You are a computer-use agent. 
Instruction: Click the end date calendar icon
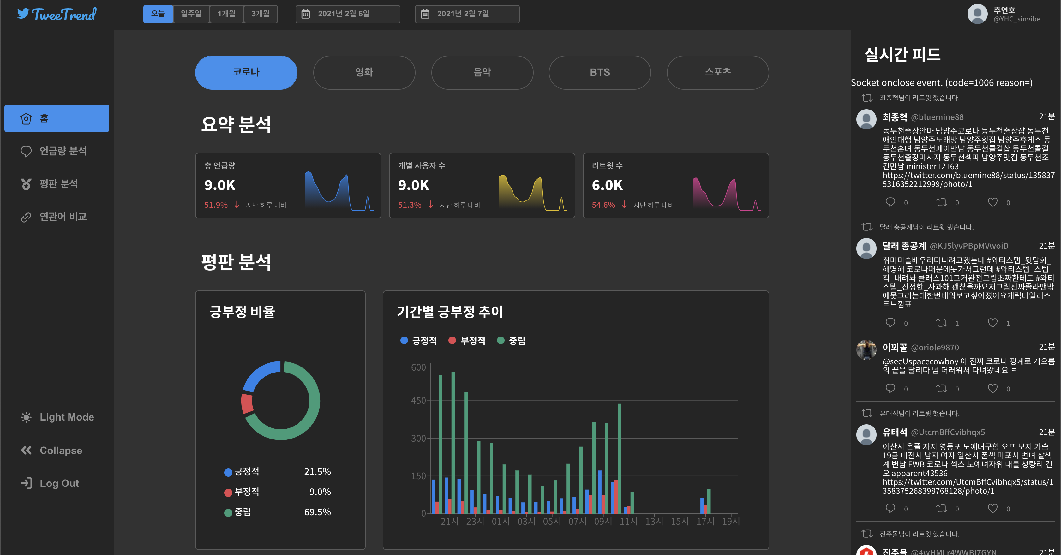click(x=425, y=14)
